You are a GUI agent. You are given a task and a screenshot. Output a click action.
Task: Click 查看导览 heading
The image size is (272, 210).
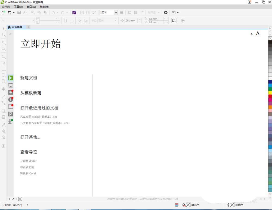29,152
